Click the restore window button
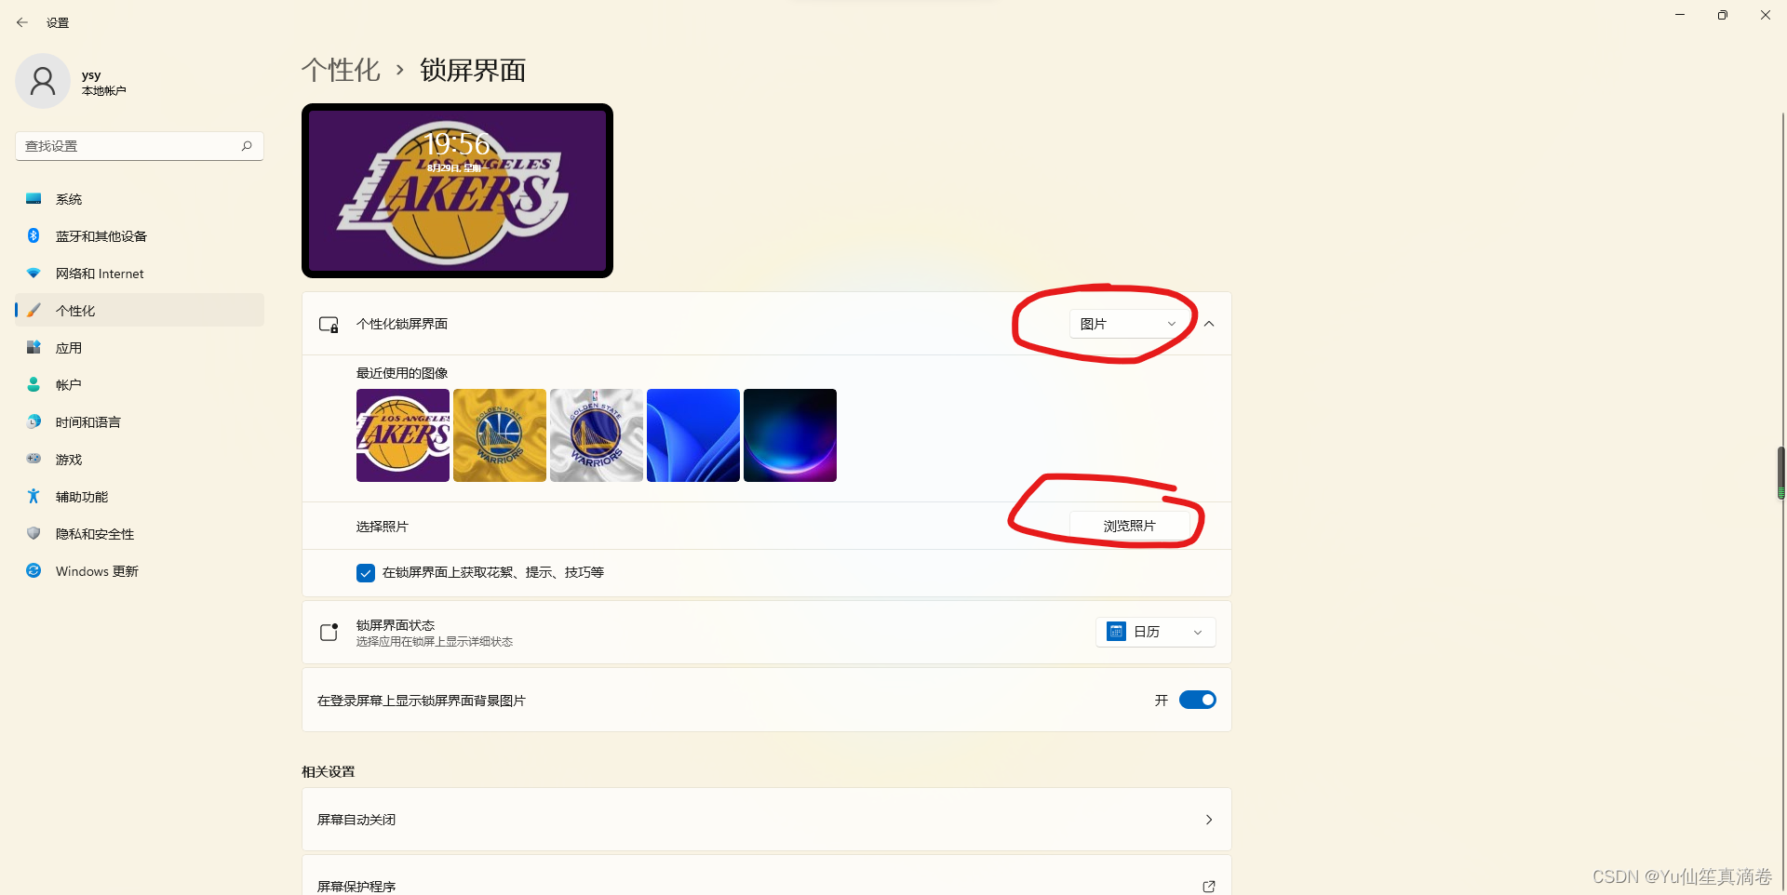1787x895 pixels. 1723,15
